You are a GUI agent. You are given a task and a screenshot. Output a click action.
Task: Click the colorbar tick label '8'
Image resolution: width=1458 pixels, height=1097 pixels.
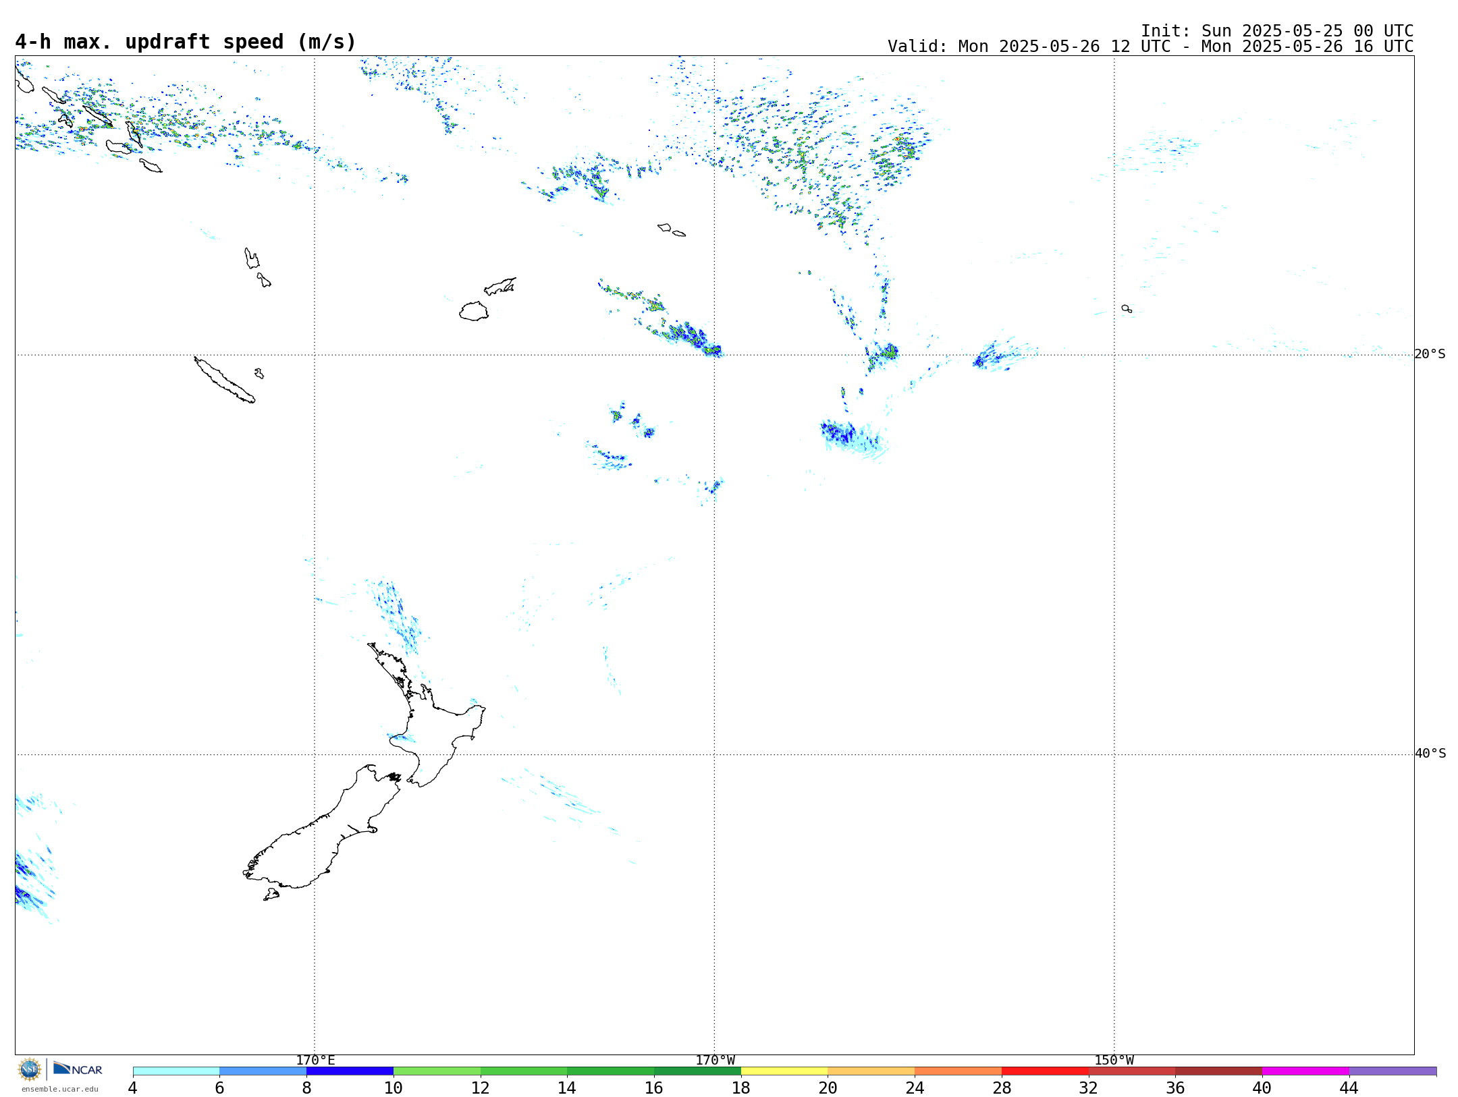tap(306, 1088)
